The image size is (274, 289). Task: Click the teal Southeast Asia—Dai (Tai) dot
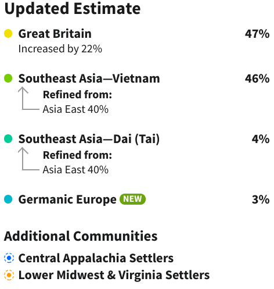(8, 139)
